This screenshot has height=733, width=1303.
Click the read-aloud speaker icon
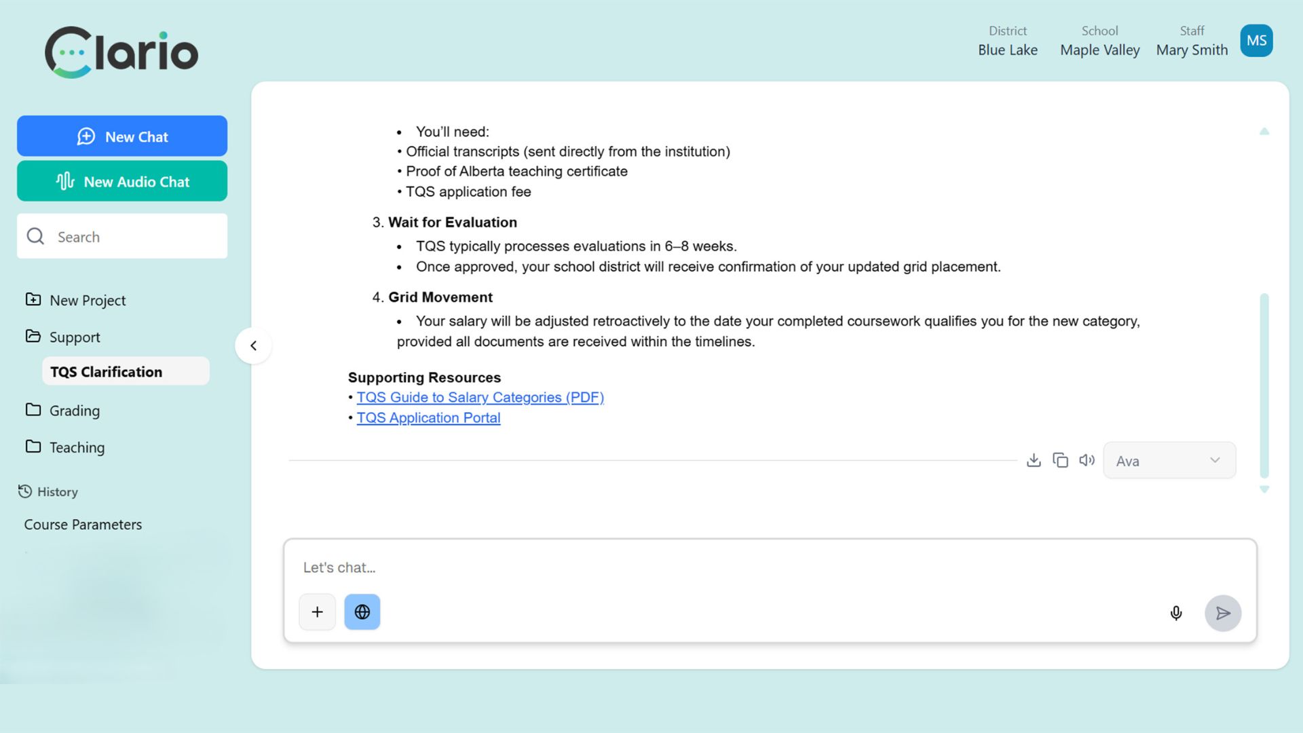[1087, 460]
